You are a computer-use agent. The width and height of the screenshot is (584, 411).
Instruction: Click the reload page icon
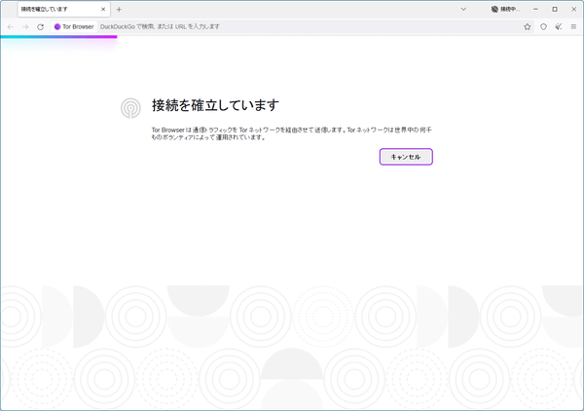[x=40, y=27]
